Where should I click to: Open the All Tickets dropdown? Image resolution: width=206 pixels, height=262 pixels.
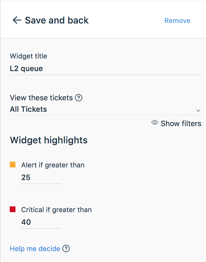(106, 109)
